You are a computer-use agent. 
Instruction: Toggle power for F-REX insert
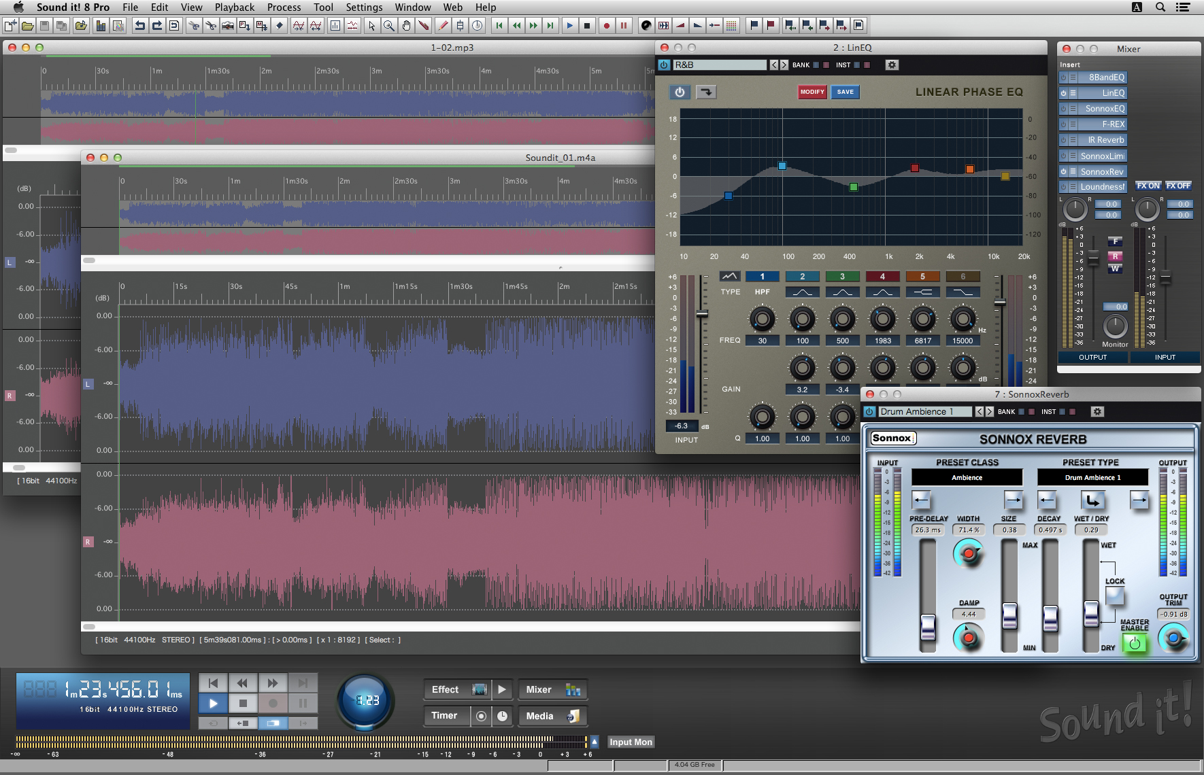pos(1063,124)
